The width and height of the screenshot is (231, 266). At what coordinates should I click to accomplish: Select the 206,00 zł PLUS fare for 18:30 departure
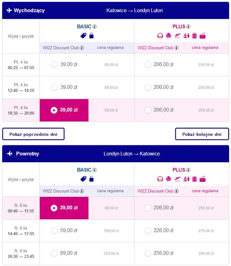point(148,110)
